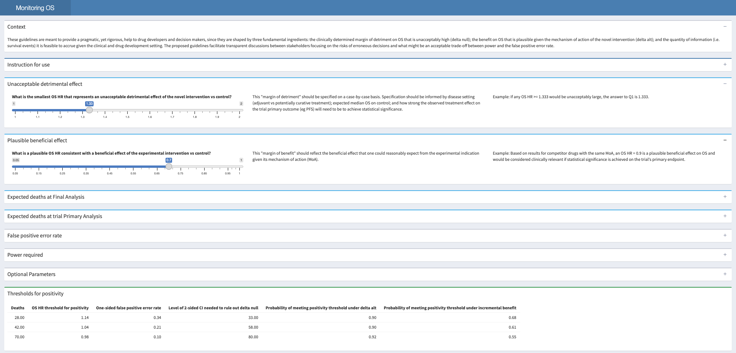
Task: Expand Expected deaths at trial Primary Analysis plus icon
Action: [x=725, y=216]
